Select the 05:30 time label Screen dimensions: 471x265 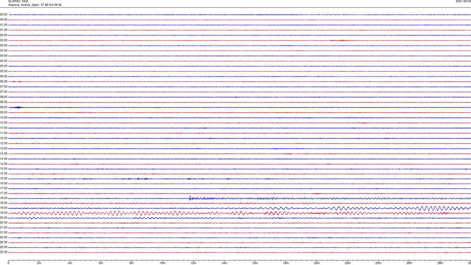(x=3, y=71)
